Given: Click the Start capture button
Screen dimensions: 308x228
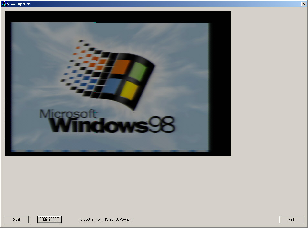Looking at the screenshot, I should pos(16,220).
